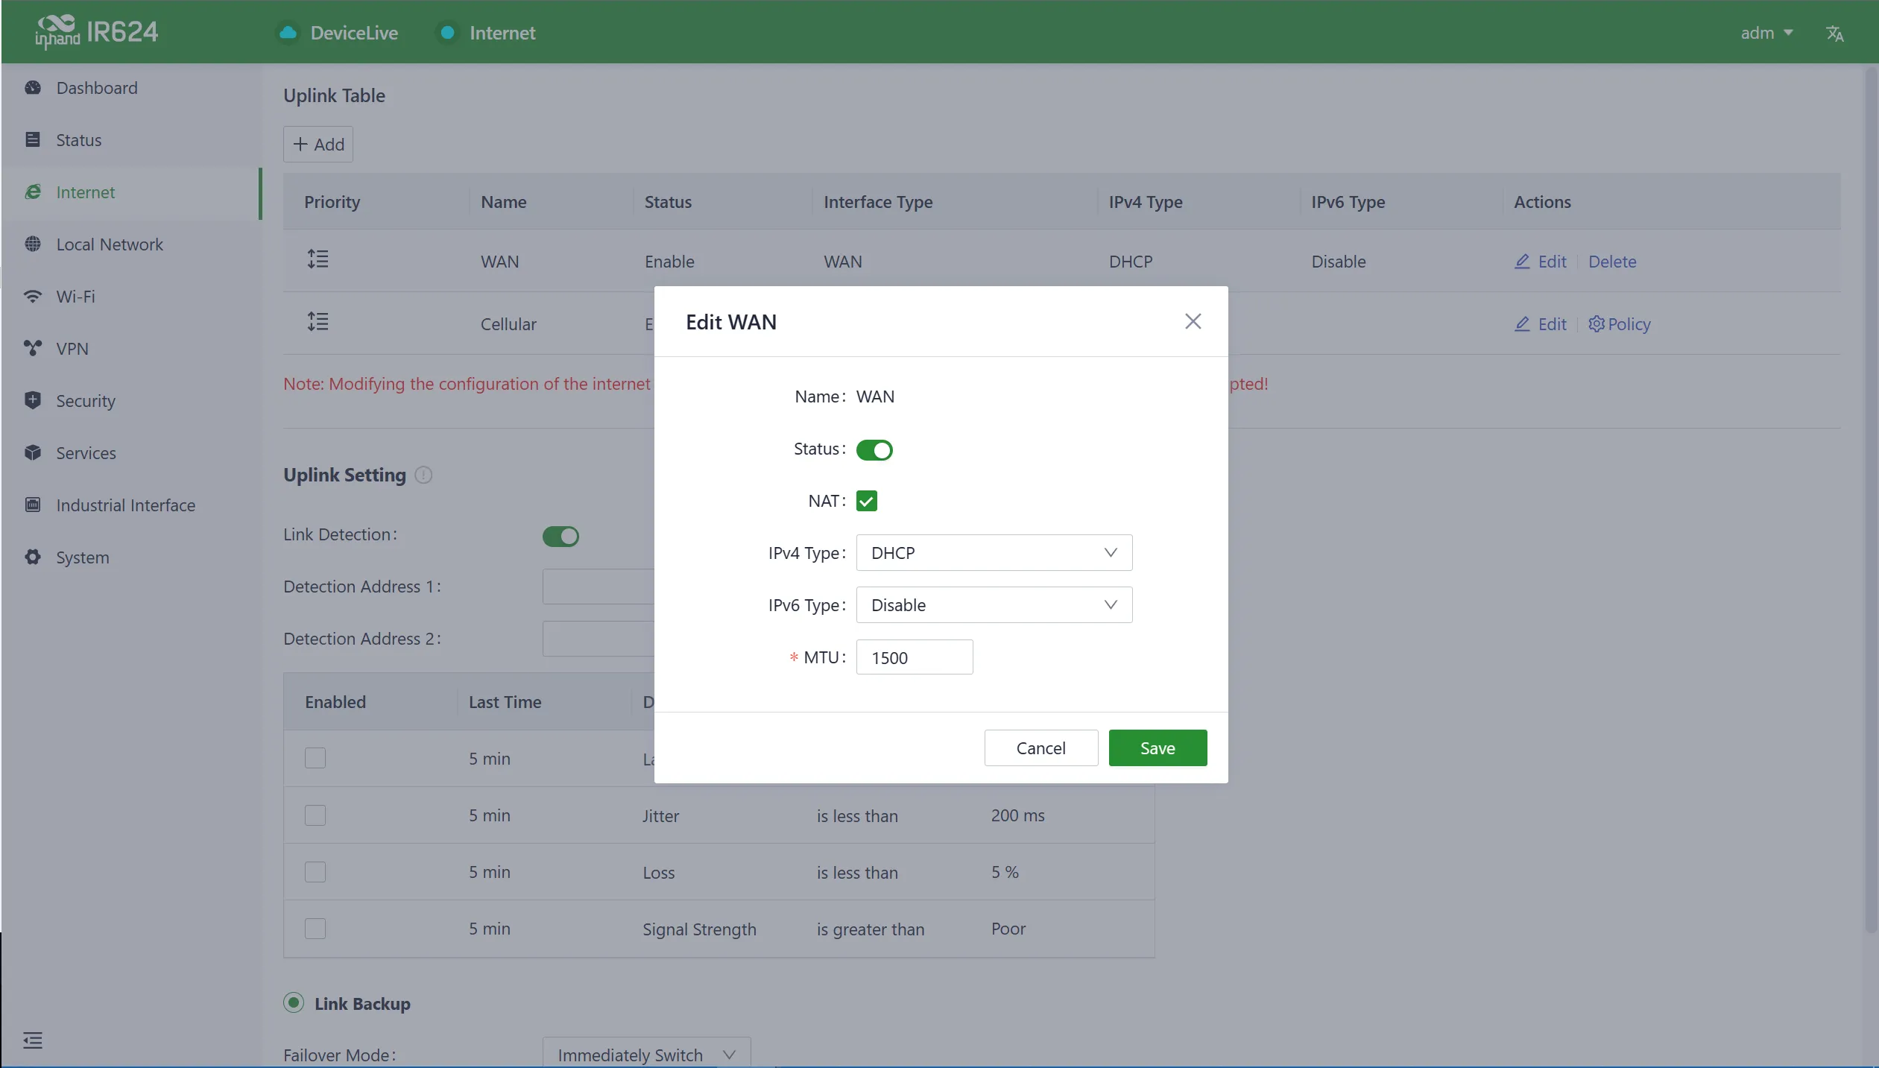This screenshot has height=1068, width=1879.
Task: Click Policy in the Cellular row
Action: 1619,324
